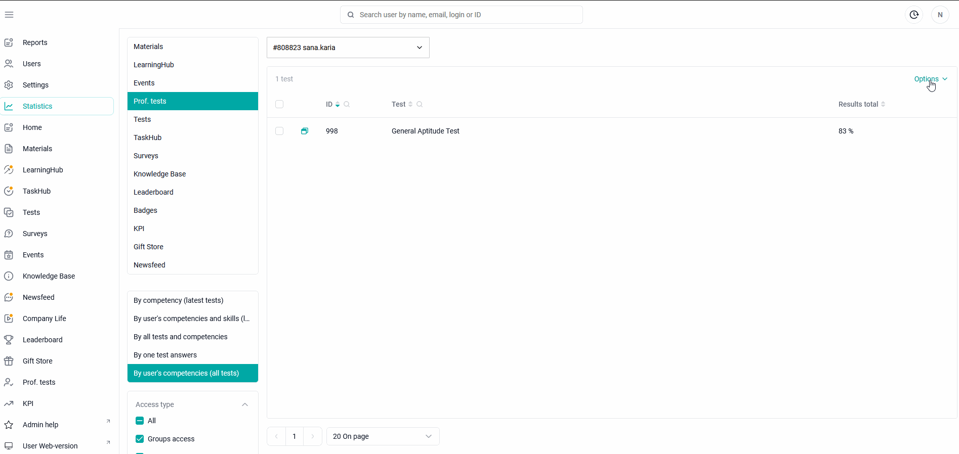Image resolution: width=959 pixels, height=454 pixels.
Task: Select Knowledge Base in statistics submenu
Action: pos(193,174)
